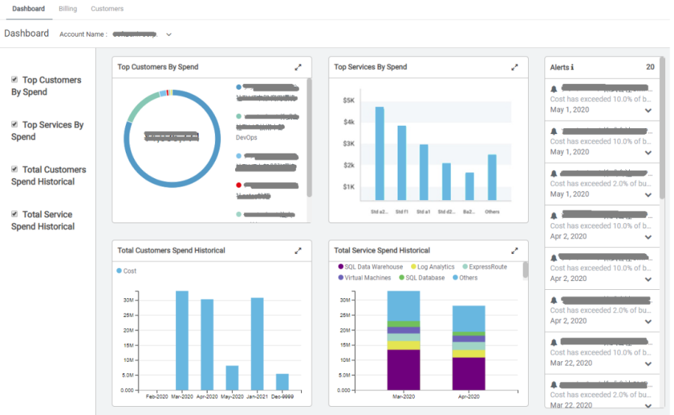Click the bell icon on first Mar 22 alert
The image size is (674, 415).
(x=554, y=342)
